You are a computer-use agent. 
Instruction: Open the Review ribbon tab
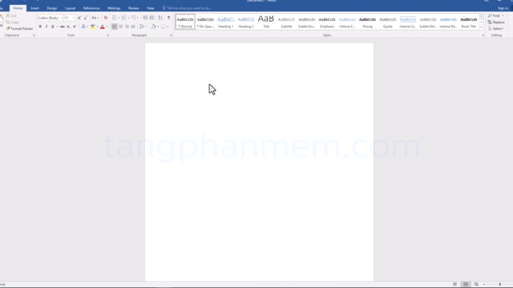pos(133,8)
